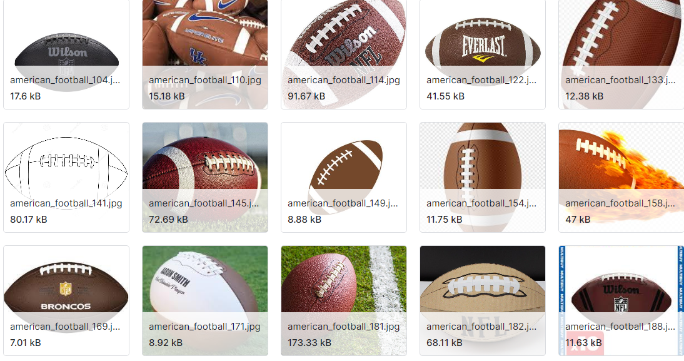Viewport: 684px width, 361px height.
Task: Open american_football_181.jpg ball beside yard line
Action: [344, 300]
